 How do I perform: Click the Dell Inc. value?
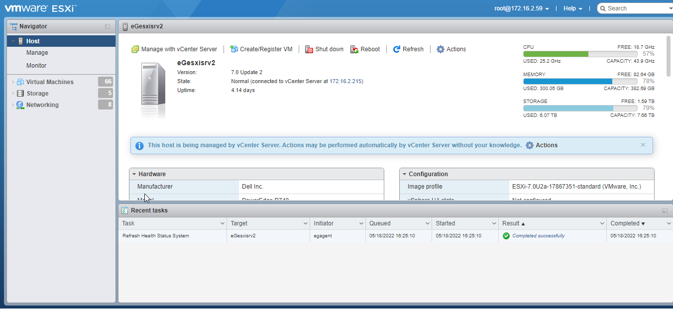252,187
